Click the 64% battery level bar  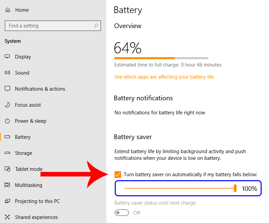pos(161,58)
